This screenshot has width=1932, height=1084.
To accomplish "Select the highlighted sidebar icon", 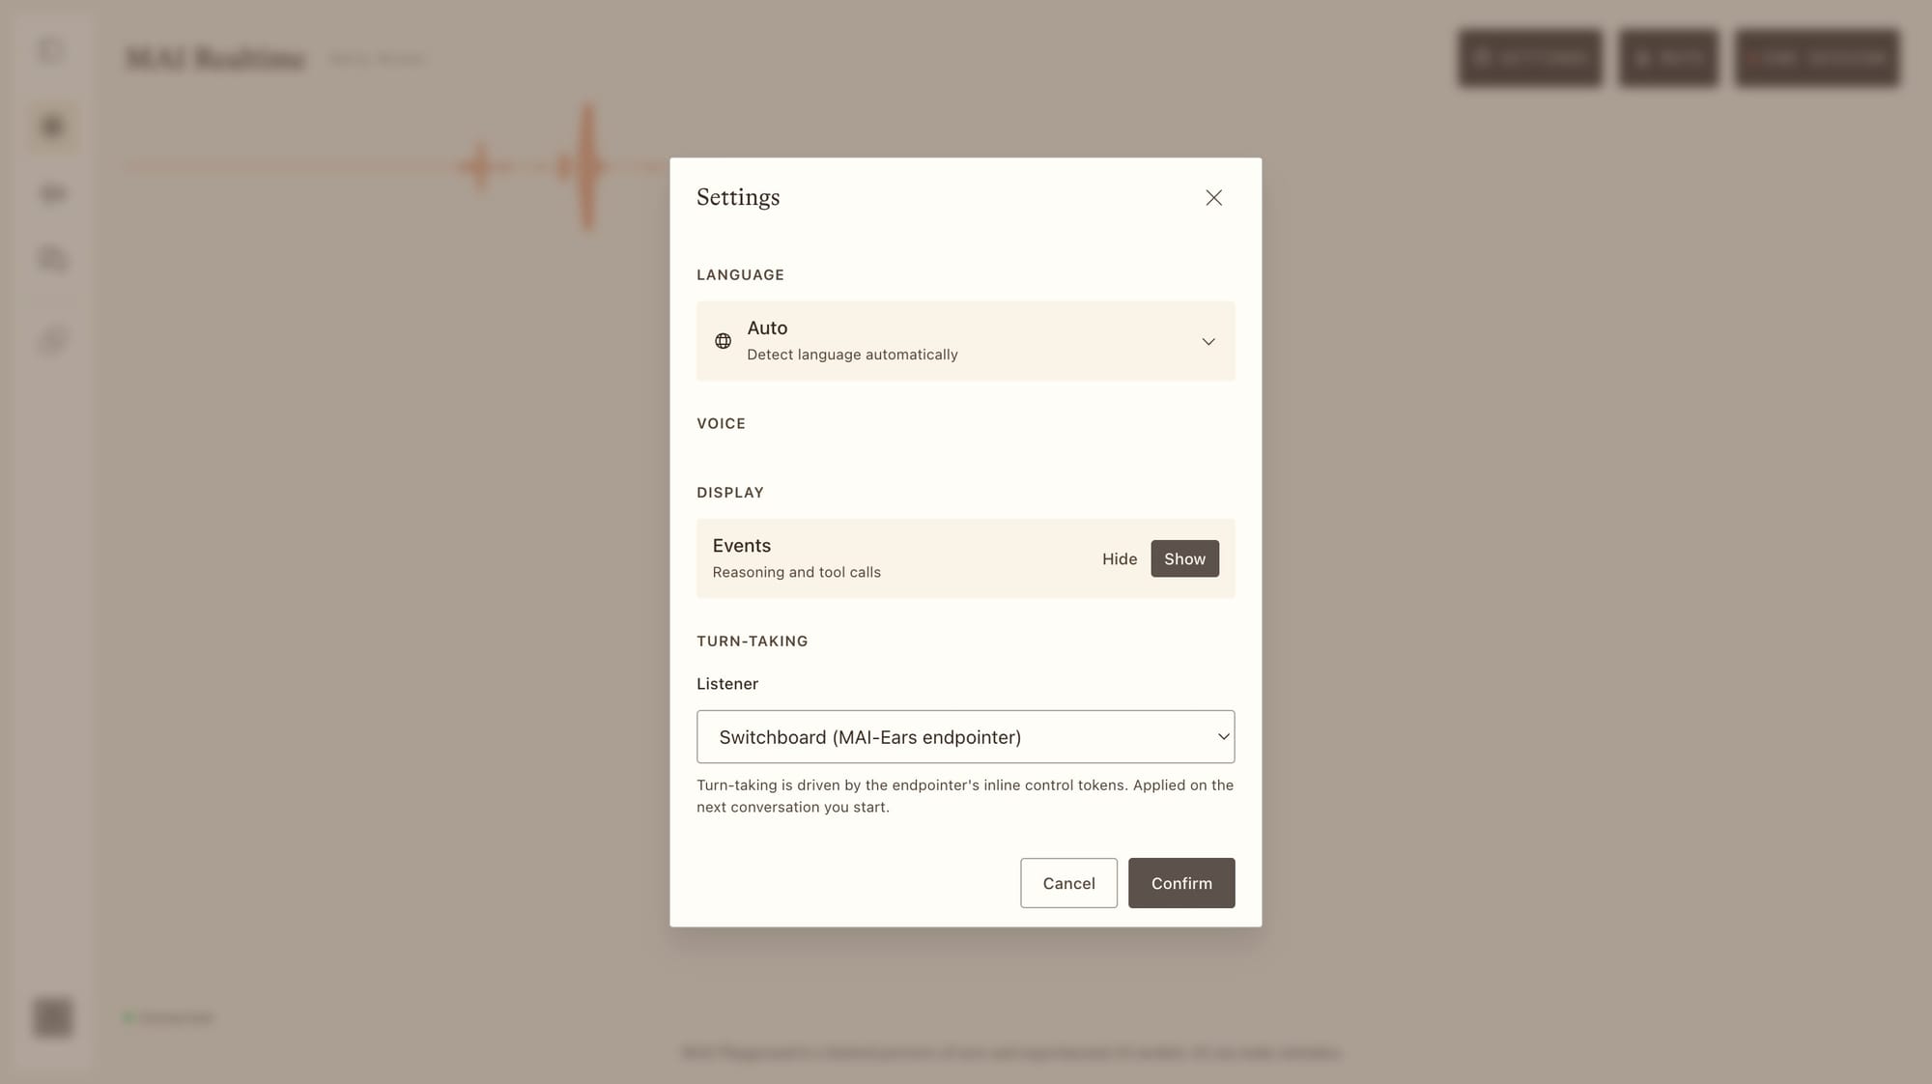I will (x=53, y=127).
